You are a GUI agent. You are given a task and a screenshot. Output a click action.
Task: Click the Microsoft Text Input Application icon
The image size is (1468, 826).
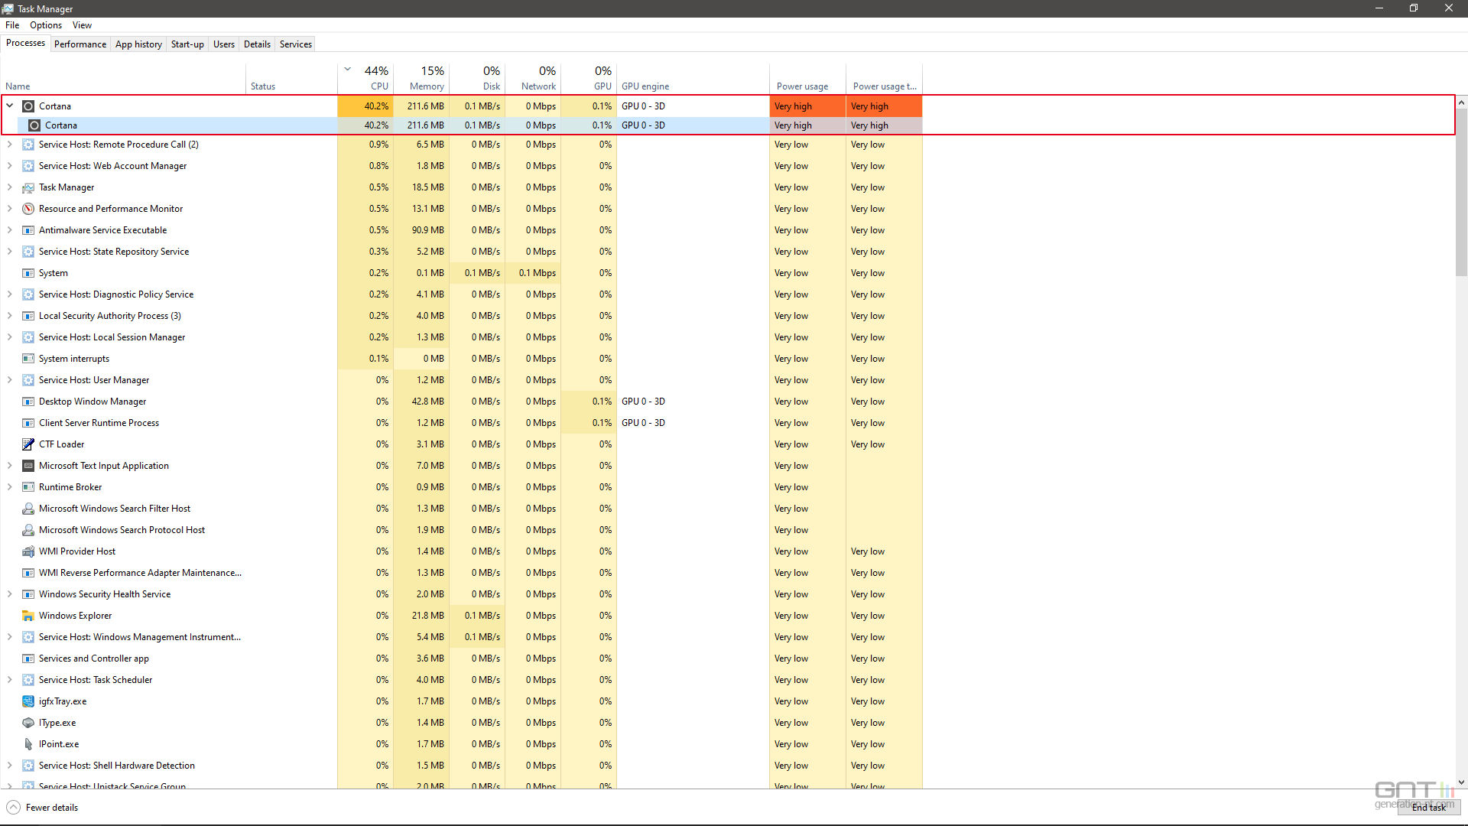[28, 466]
